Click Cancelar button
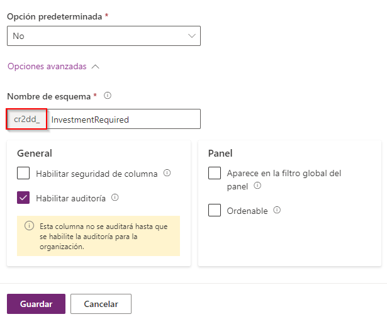Viewport: 387px width, 324px height. [101, 303]
